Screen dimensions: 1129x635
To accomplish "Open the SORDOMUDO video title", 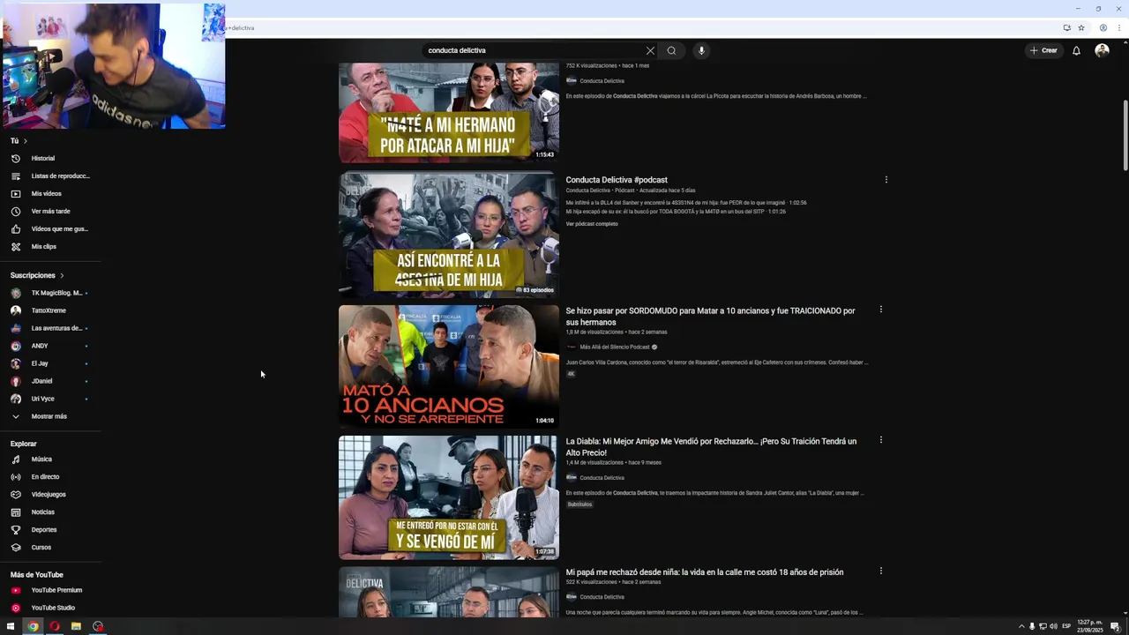I will tap(710, 316).
